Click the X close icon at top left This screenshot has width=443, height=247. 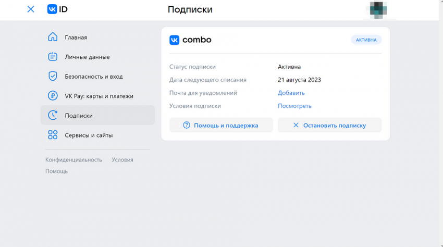click(31, 9)
